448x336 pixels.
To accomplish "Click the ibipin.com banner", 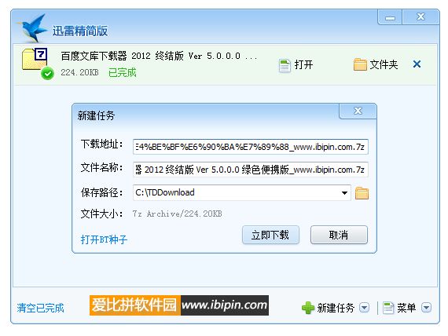I will (x=179, y=305).
